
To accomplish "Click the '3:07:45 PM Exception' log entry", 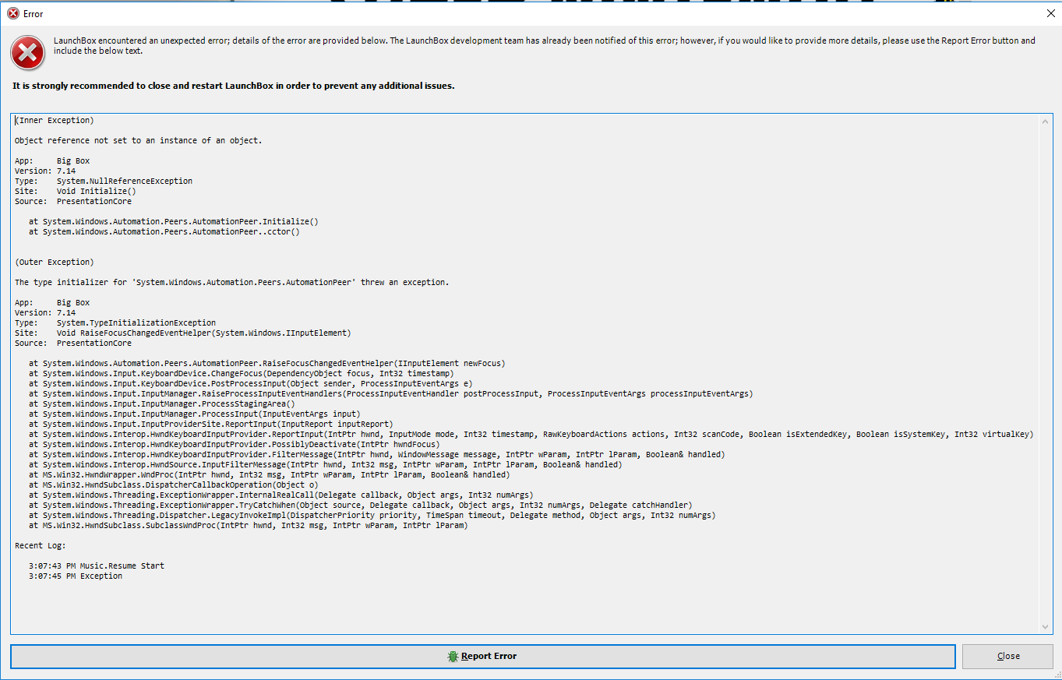I will (x=76, y=576).
